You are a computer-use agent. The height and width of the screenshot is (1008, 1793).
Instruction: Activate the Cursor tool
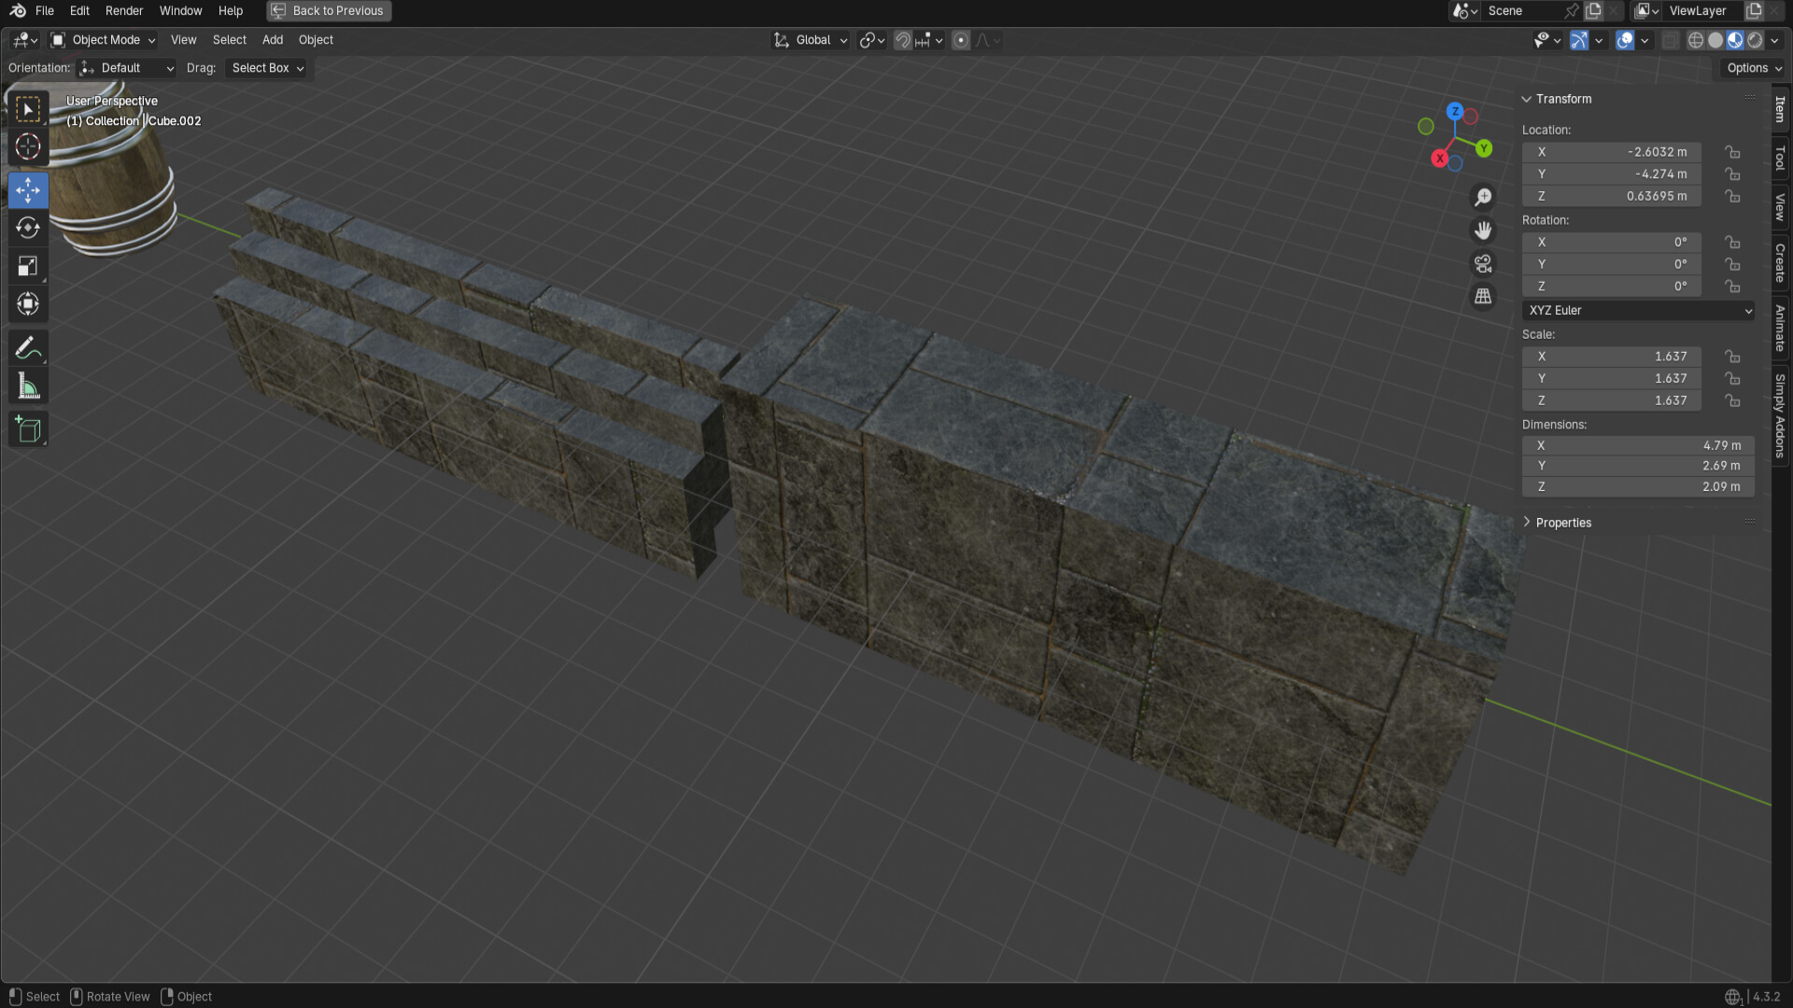click(28, 147)
